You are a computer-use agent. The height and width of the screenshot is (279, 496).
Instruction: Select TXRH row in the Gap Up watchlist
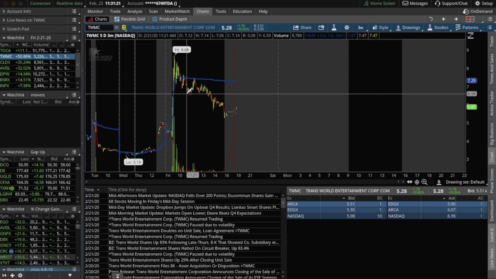click(38, 188)
